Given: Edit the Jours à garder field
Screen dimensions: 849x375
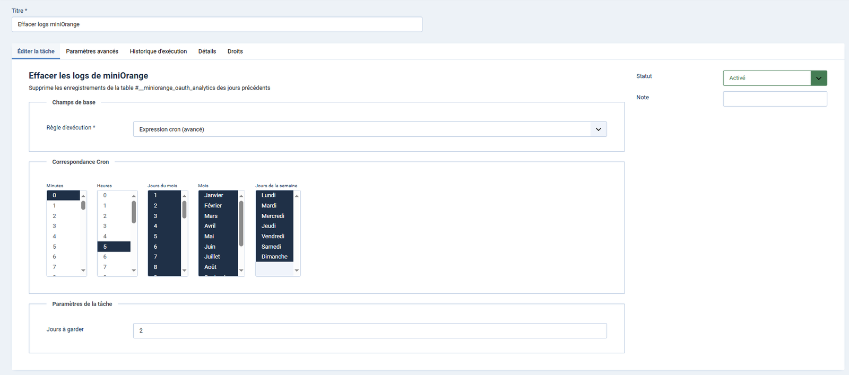Looking at the screenshot, I should 369,330.
